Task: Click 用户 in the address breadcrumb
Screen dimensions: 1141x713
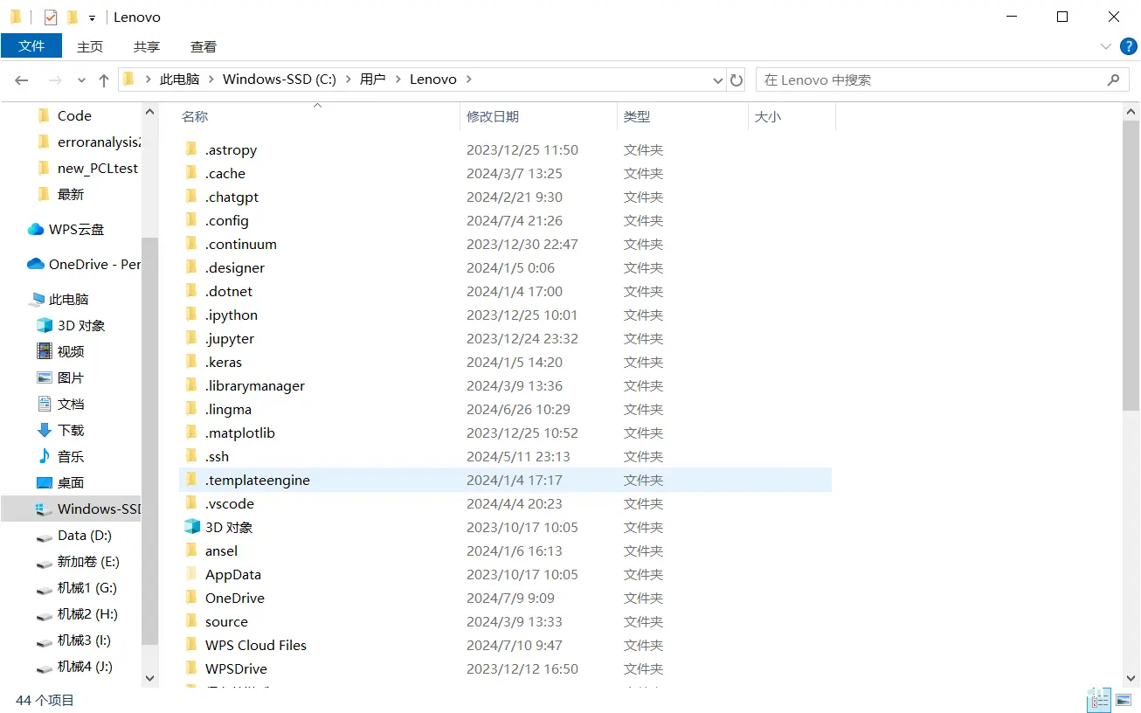Action: (372, 79)
